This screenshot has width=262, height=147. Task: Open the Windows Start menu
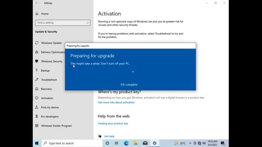pyautogui.click(x=37, y=143)
